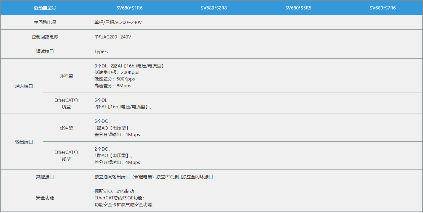Click the 主回路电源 row label

(x=45, y=22)
